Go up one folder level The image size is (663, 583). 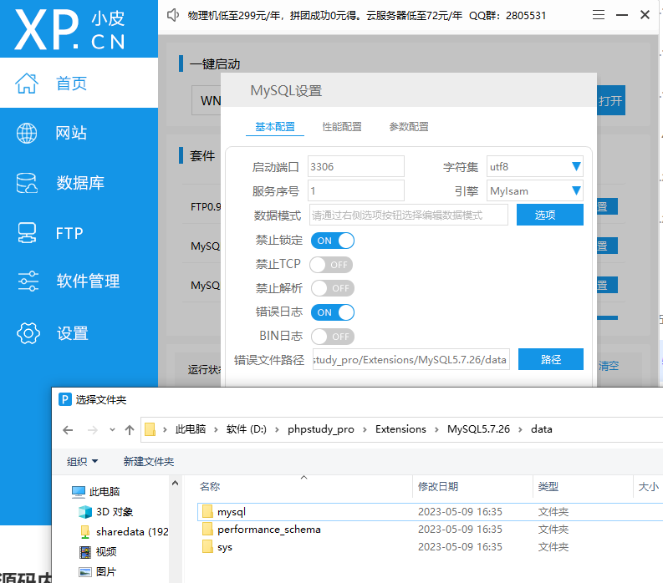coord(130,430)
